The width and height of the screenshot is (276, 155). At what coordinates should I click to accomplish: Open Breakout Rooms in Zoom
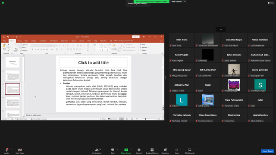tap(152, 151)
